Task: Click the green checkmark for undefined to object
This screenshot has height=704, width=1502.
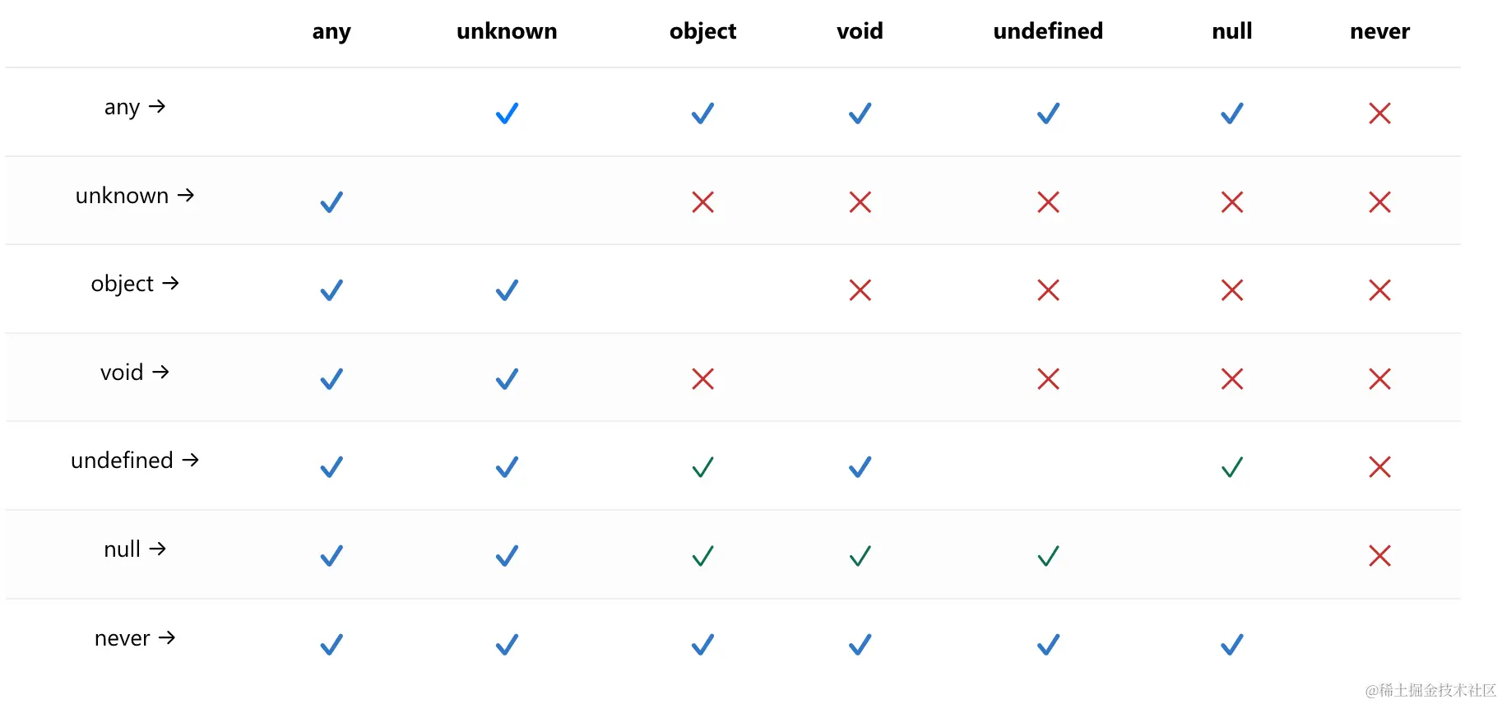Action: pos(702,467)
